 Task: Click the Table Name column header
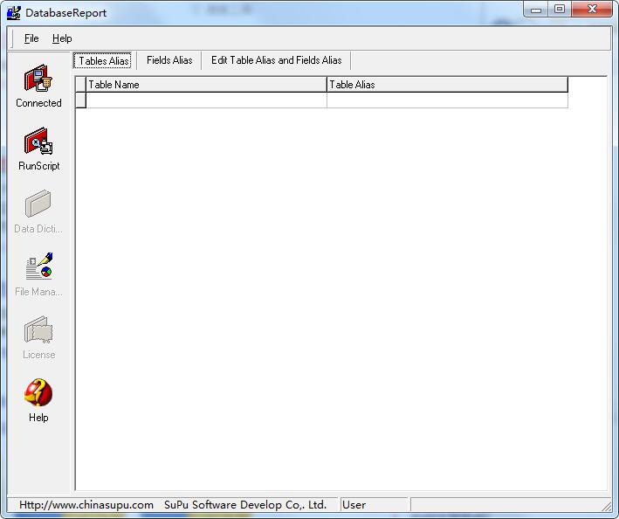click(x=206, y=85)
